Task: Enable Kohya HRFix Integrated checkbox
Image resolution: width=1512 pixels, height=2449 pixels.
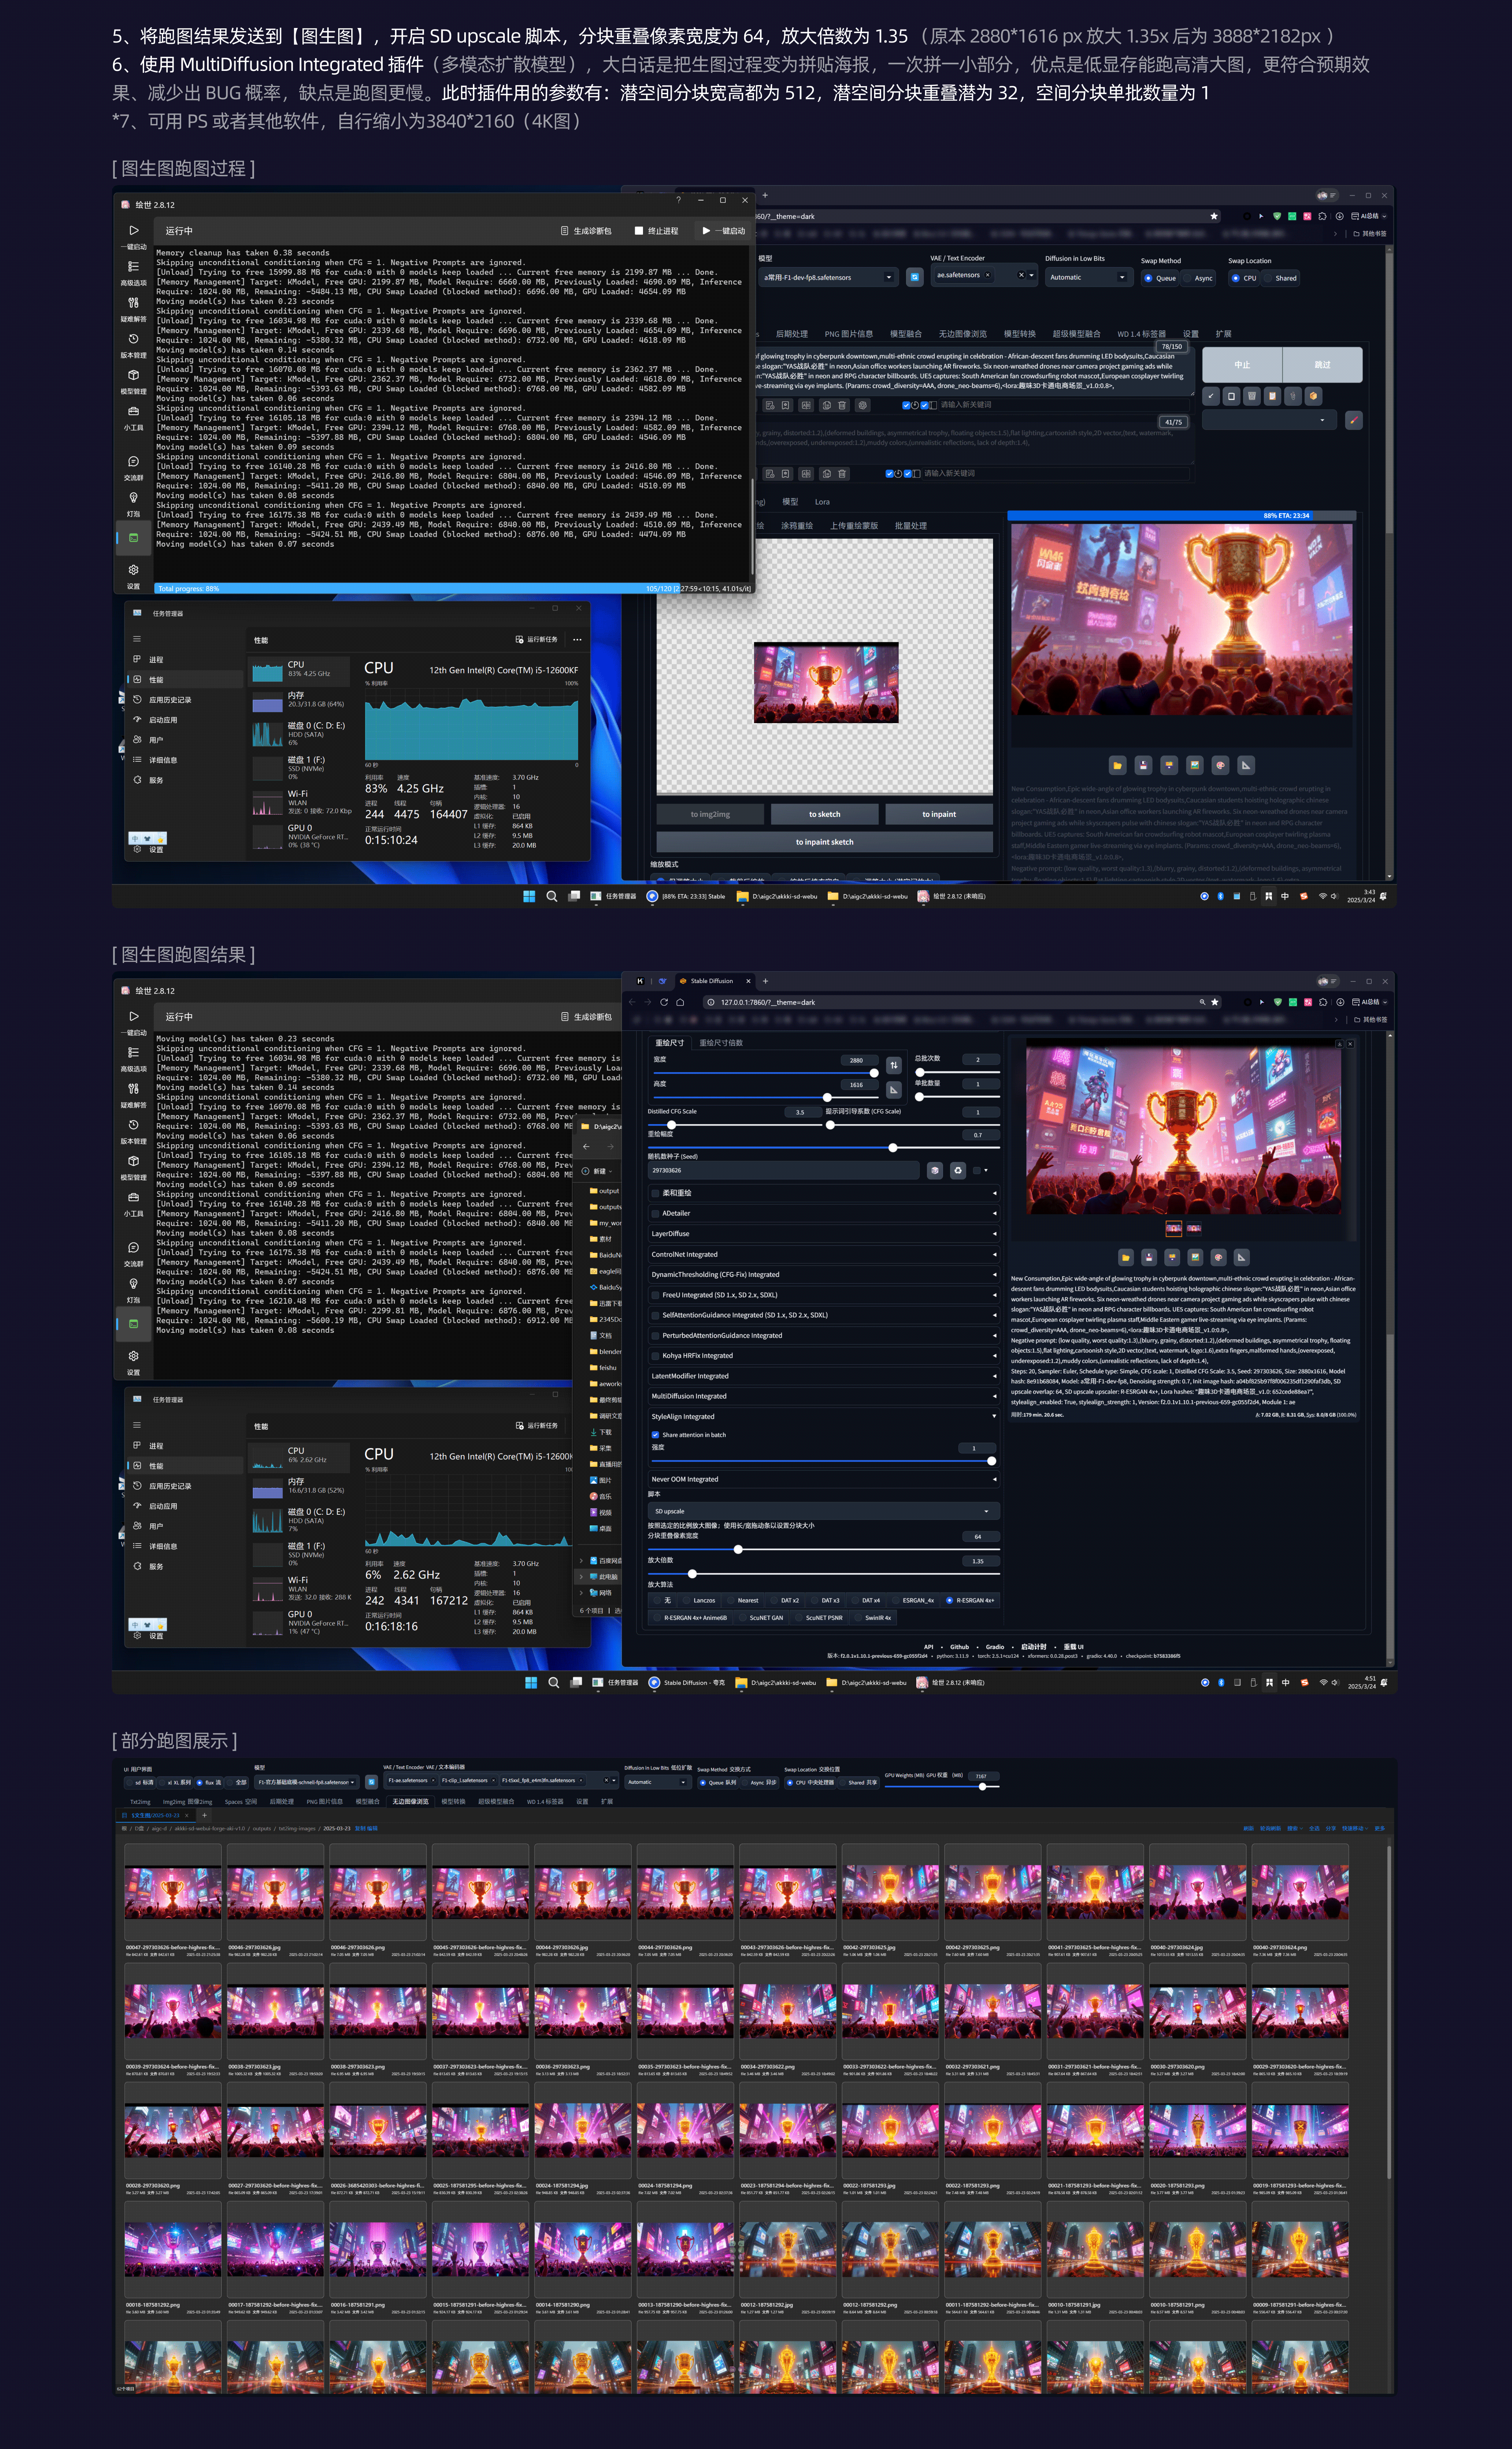Action: [x=656, y=1356]
